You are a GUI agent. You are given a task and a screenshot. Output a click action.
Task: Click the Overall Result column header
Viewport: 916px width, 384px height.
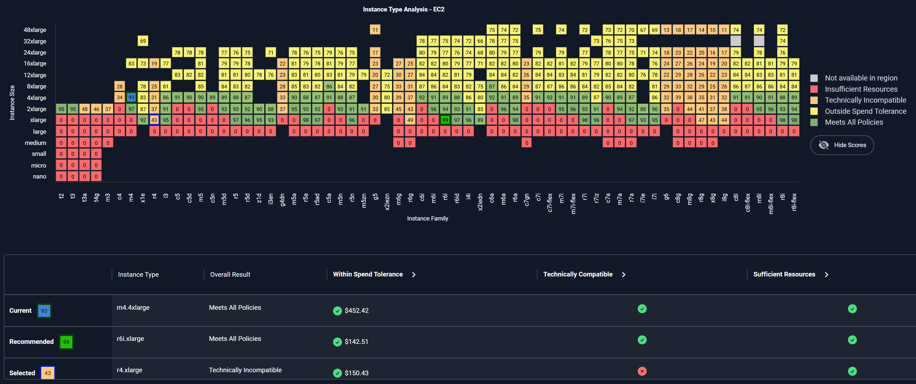click(230, 275)
